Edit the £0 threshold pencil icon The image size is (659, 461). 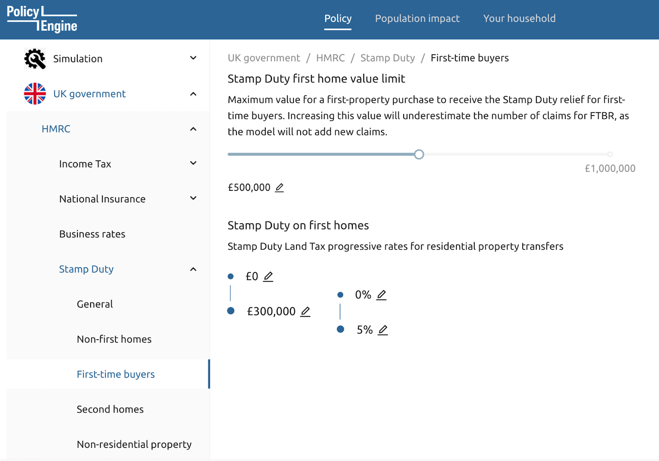pyautogui.click(x=268, y=276)
